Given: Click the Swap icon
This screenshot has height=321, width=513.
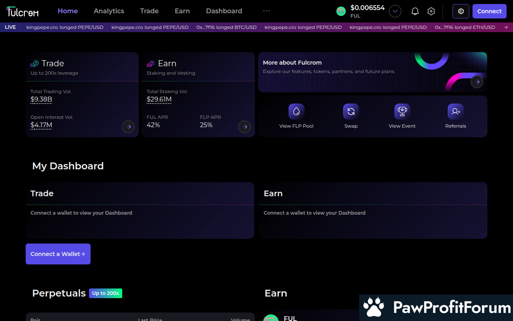Looking at the screenshot, I should (351, 112).
